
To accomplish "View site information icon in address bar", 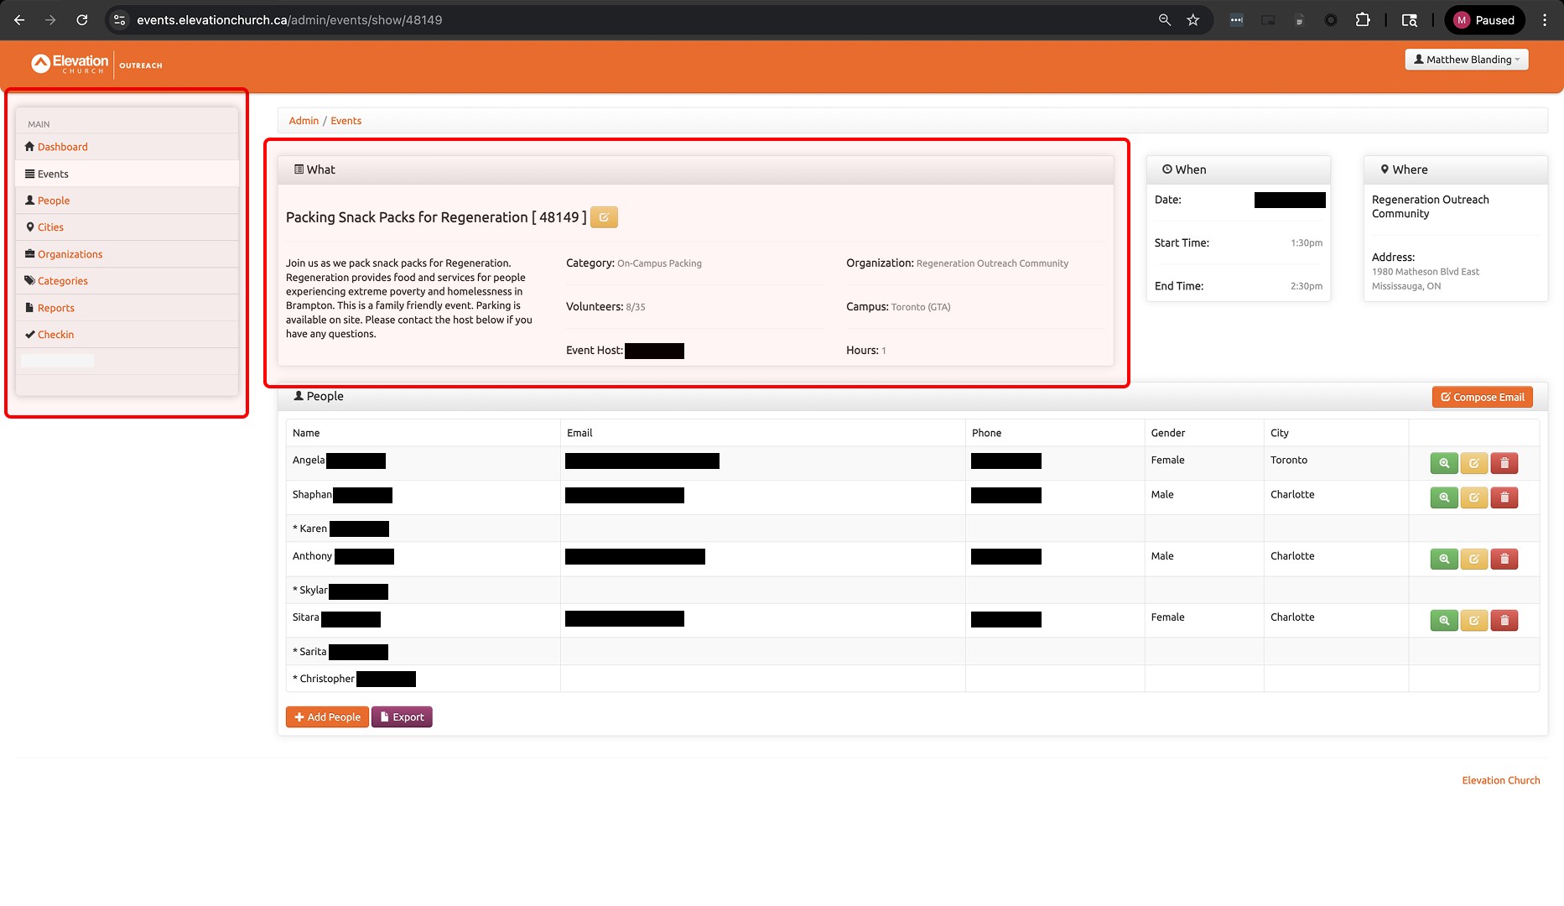I will point(120,20).
